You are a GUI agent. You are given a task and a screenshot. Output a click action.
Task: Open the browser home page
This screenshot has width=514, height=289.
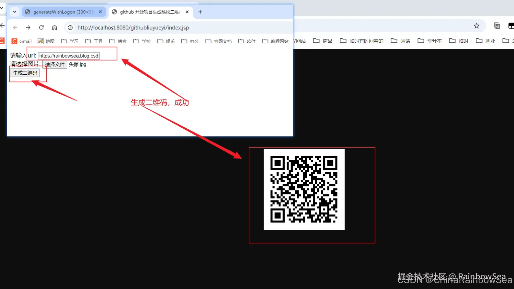[54, 27]
